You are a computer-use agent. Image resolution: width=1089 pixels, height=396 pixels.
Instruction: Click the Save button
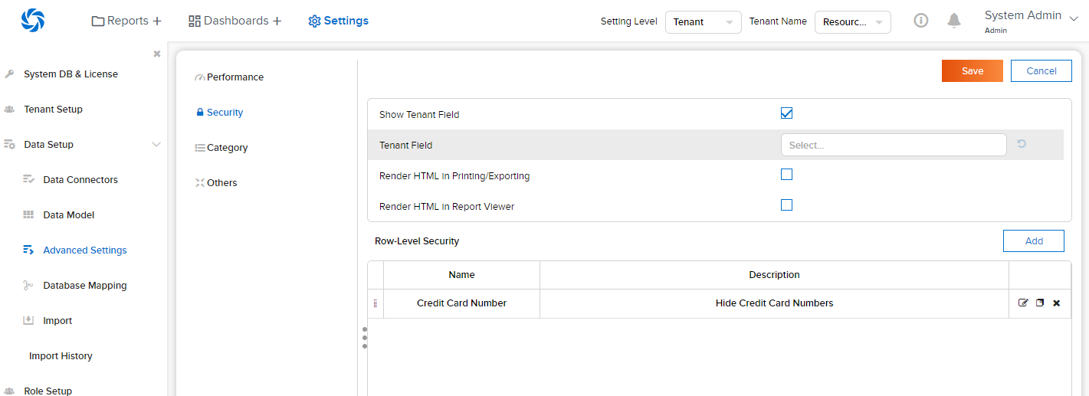point(972,71)
